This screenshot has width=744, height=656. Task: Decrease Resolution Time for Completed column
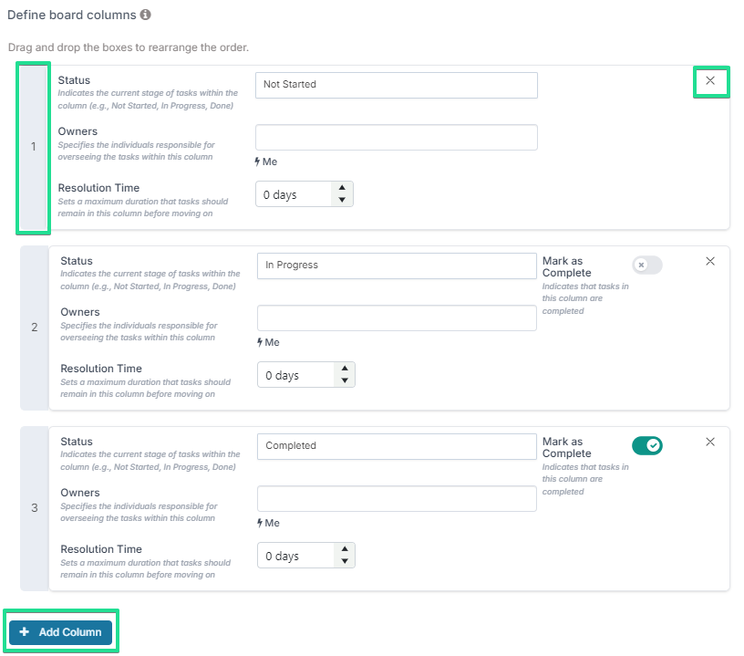345,561
